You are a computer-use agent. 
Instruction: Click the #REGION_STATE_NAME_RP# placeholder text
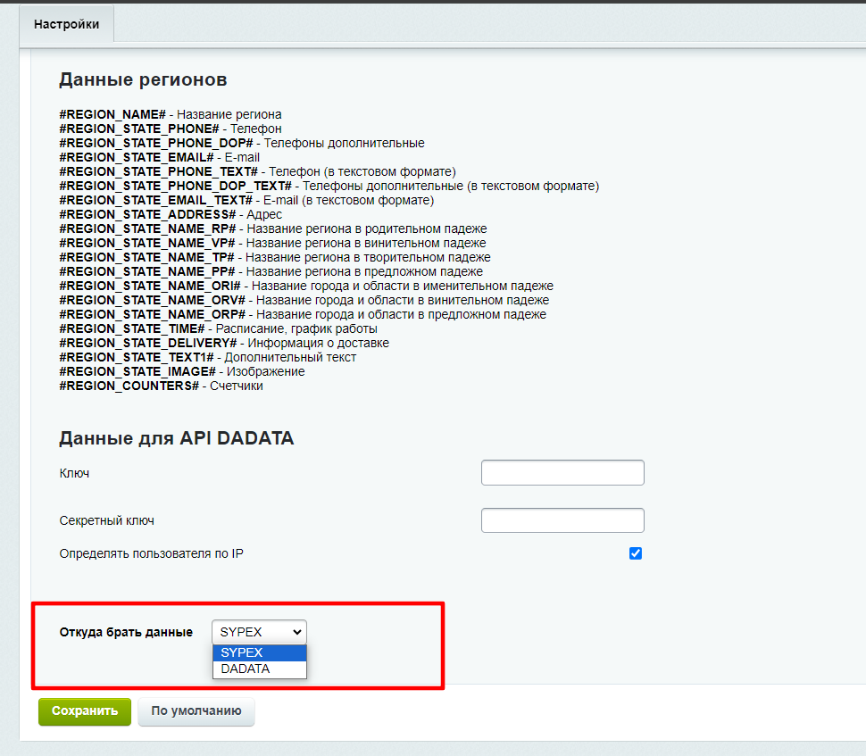pos(147,228)
